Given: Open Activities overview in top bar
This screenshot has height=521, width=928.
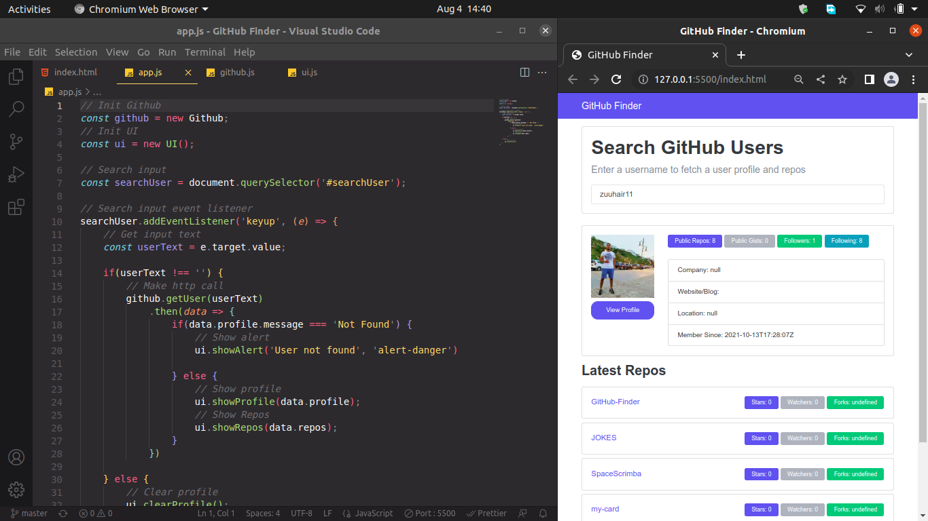Looking at the screenshot, I should [29, 9].
